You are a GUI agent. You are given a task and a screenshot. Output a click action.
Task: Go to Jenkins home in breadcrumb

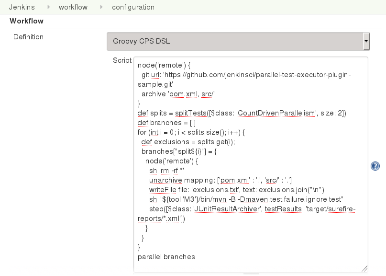22,7
